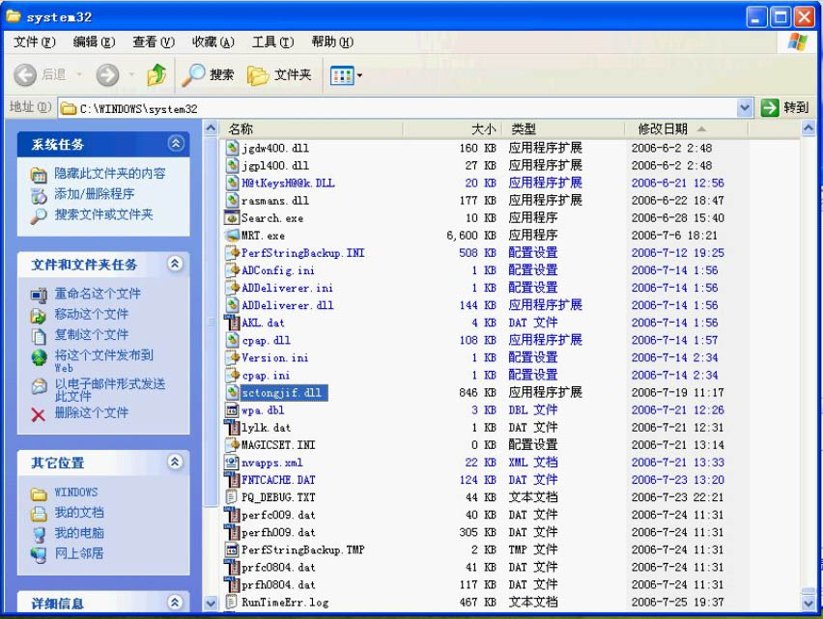Select the MAGICSET.INI file icon

click(x=233, y=445)
